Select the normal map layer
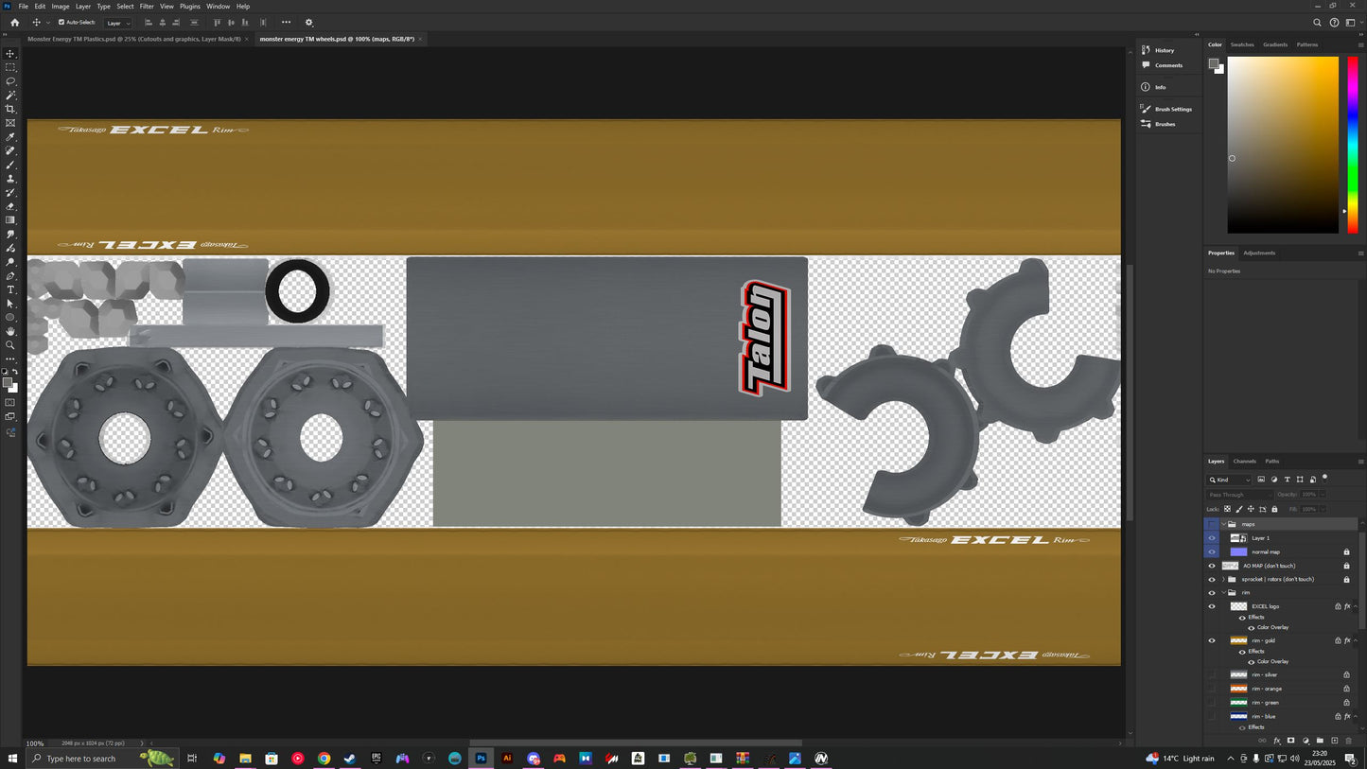1367x769 pixels. pyautogui.click(x=1268, y=551)
